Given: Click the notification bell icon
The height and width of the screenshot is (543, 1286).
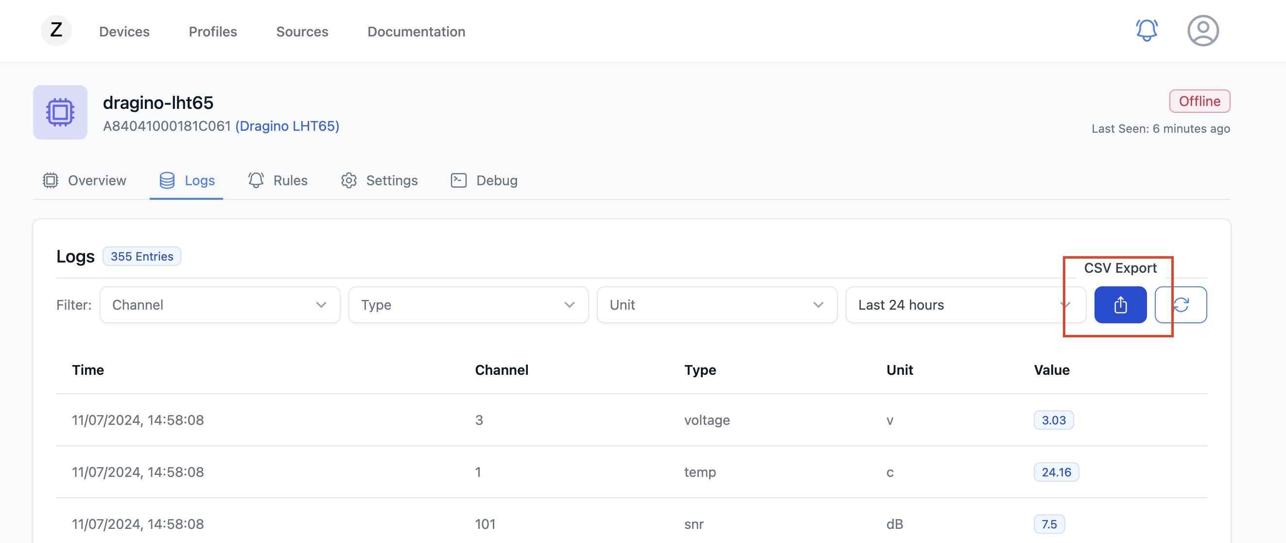Looking at the screenshot, I should click(x=1146, y=31).
